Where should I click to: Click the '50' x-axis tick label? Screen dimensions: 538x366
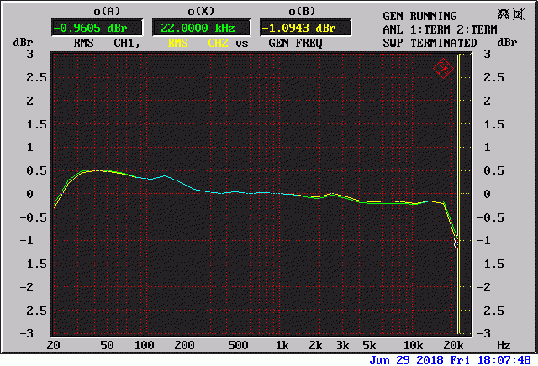(x=107, y=346)
